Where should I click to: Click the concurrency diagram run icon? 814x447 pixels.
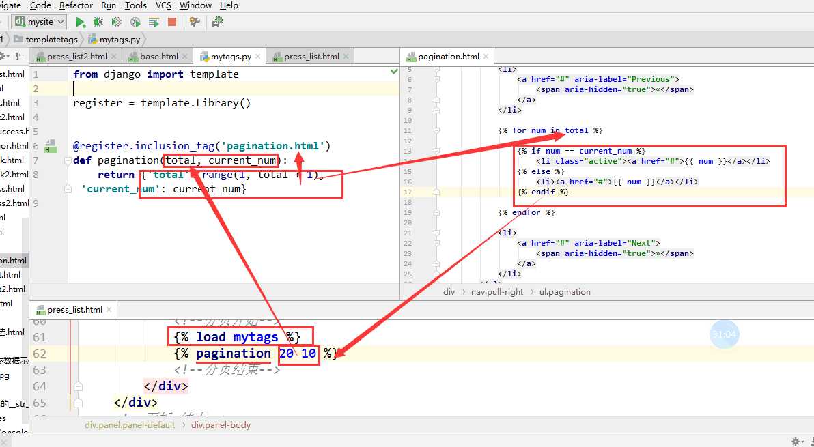(154, 22)
